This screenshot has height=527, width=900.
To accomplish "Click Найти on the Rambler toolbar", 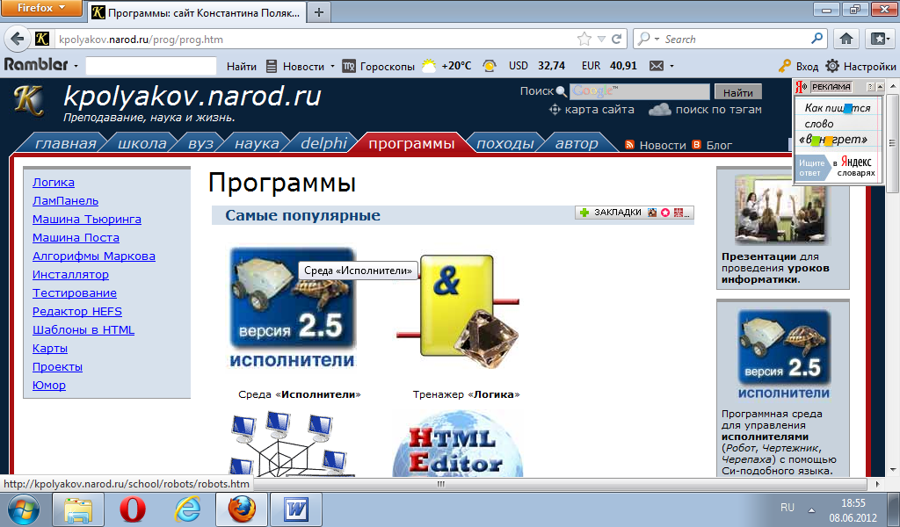I will [x=241, y=67].
